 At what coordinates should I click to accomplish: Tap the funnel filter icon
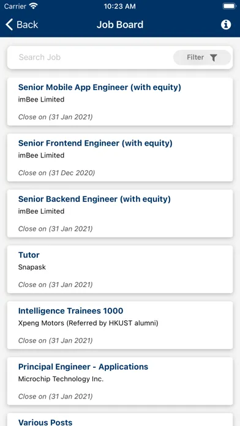coord(214,58)
